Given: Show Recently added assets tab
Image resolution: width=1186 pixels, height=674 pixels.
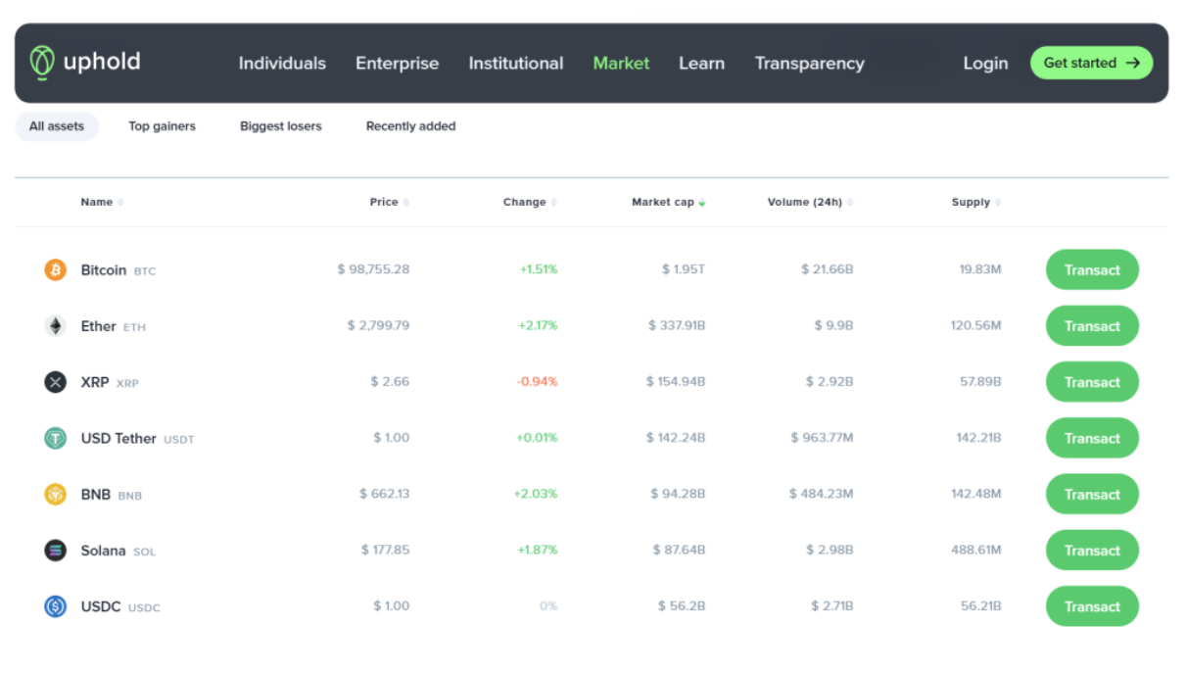Looking at the screenshot, I should click(410, 126).
